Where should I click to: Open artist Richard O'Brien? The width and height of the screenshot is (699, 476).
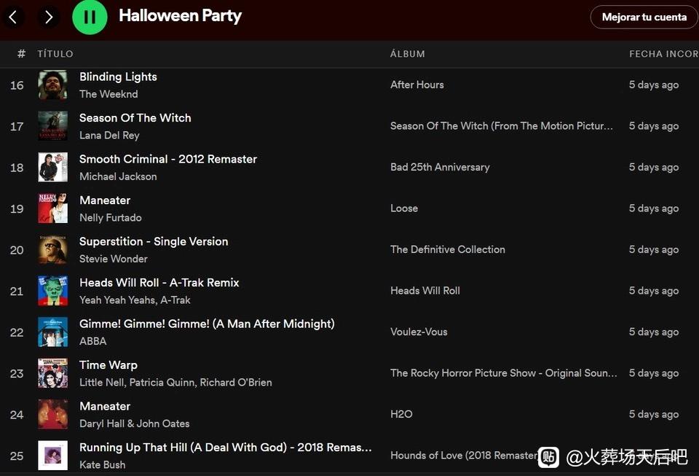[236, 382]
